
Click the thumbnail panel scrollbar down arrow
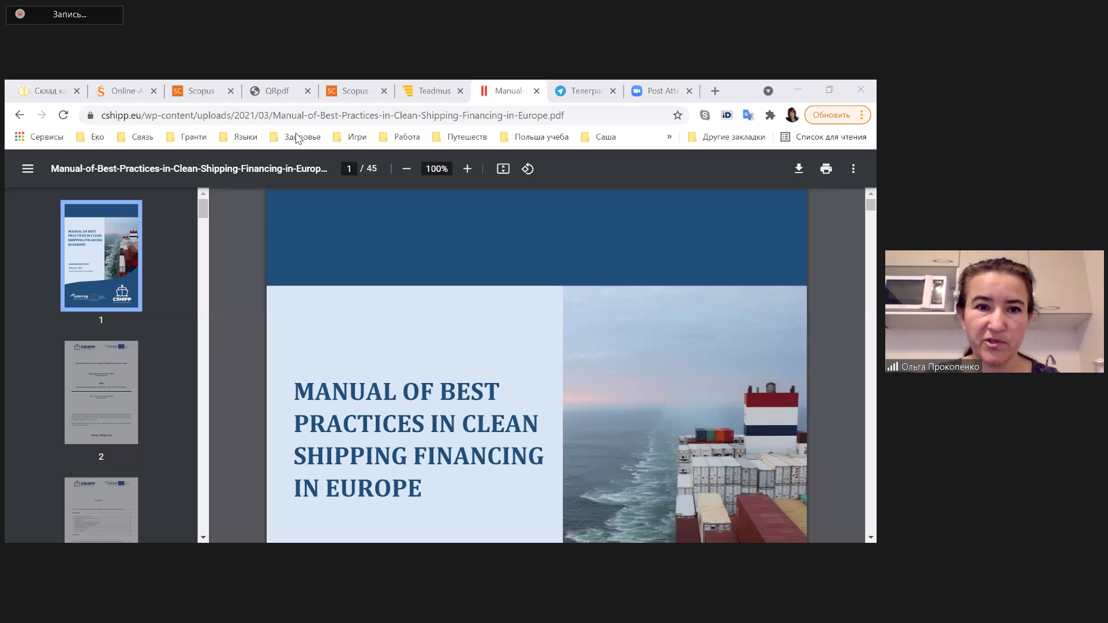pyautogui.click(x=203, y=537)
